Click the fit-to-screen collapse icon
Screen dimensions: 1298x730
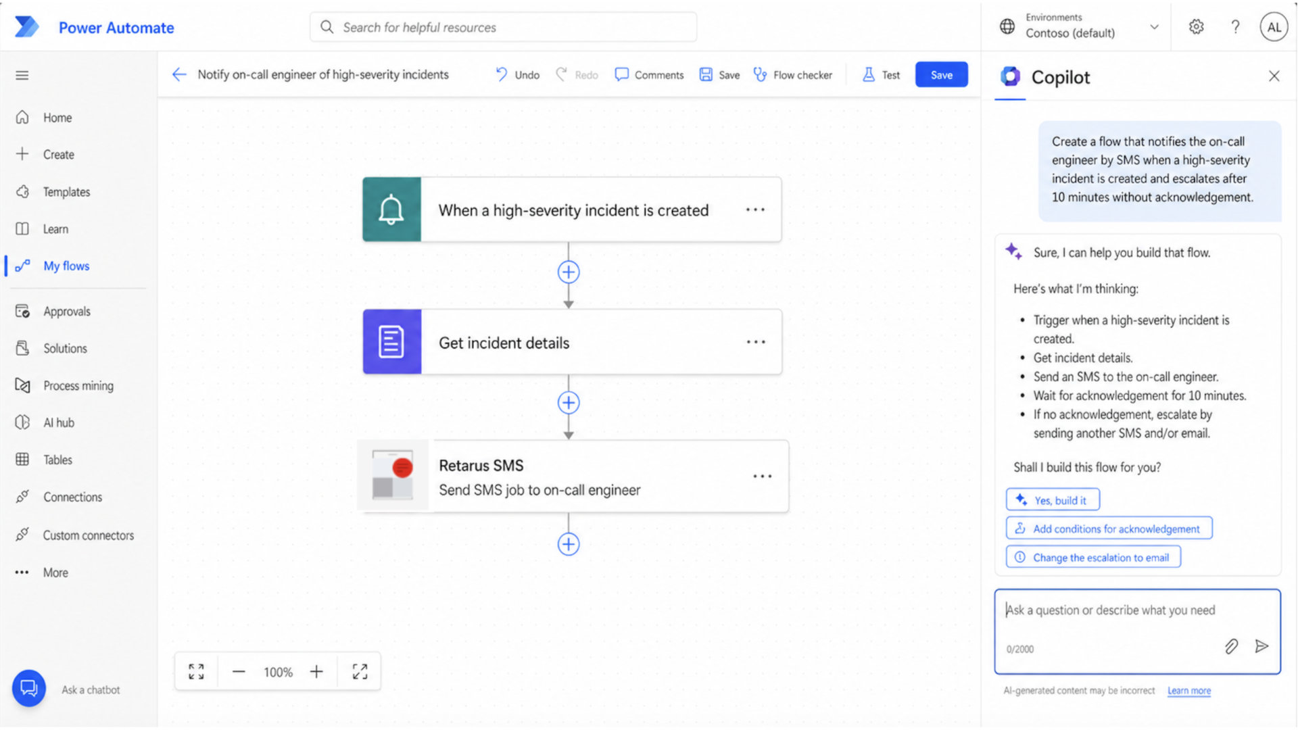(x=196, y=671)
